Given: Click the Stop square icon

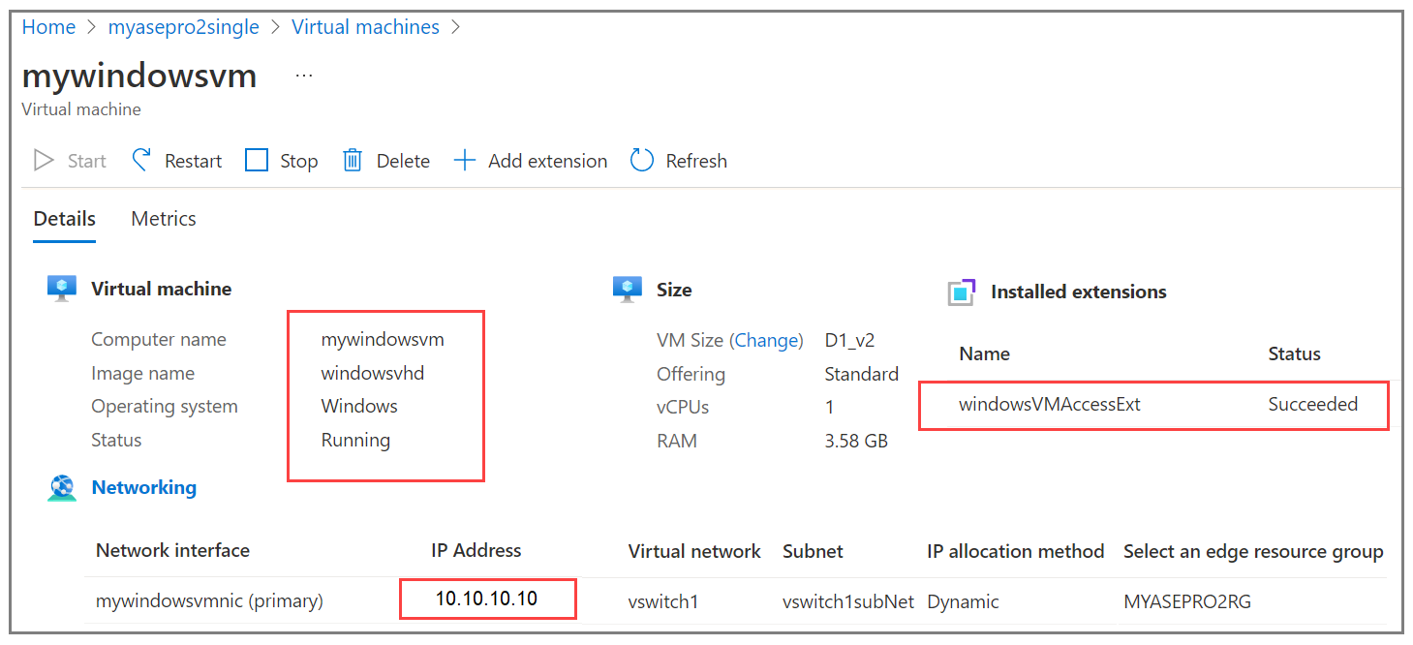Looking at the screenshot, I should pos(256,159).
